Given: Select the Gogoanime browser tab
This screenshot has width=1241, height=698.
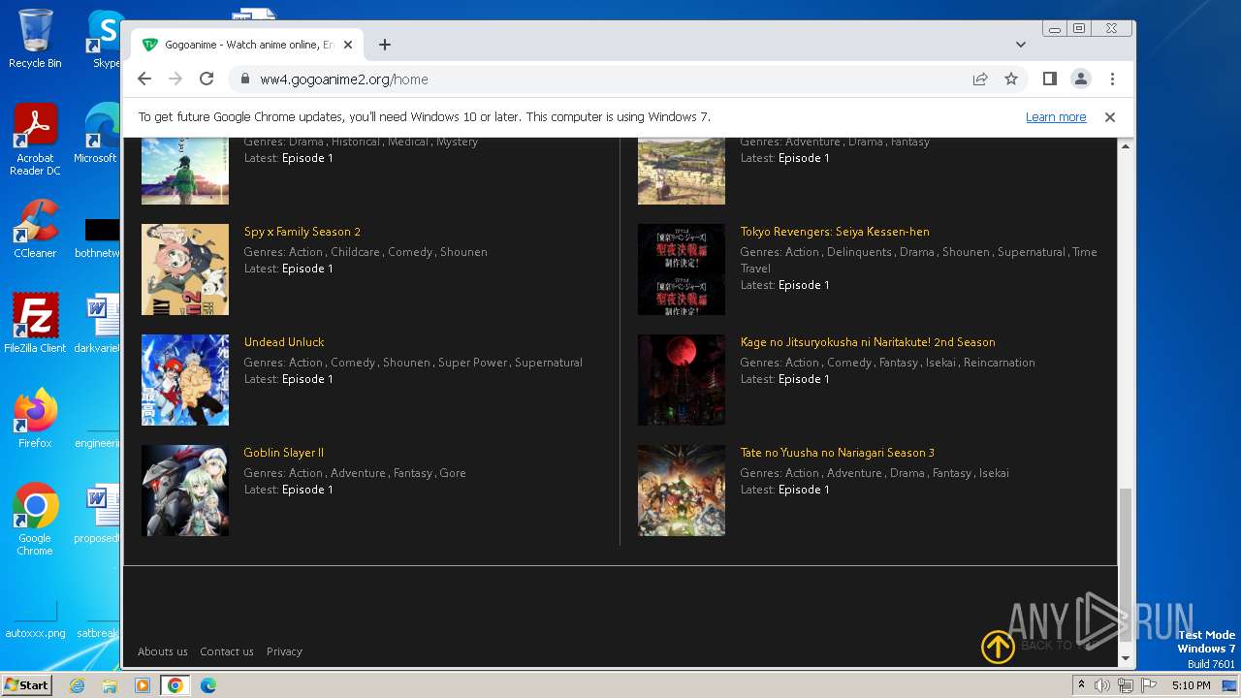Looking at the screenshot, I should click(247, 45).
